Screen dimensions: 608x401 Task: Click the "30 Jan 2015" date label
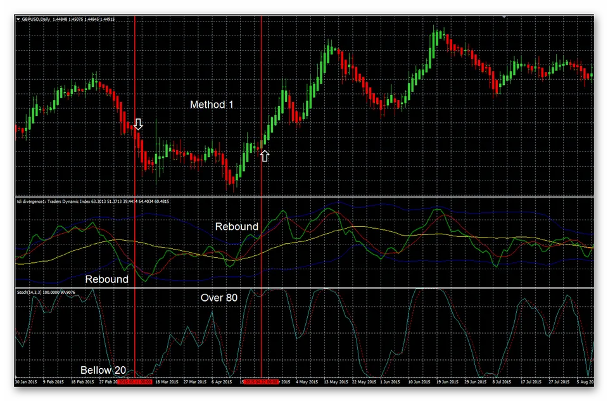[26, 382]
